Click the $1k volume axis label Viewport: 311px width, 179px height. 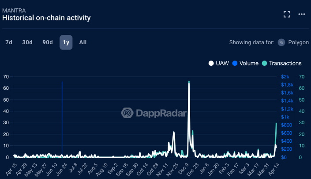[285, 117]
